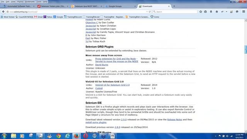This screenshot has width=247, height=139.
Task: Click the page vertical scrollbar thumb
Action: [x=245, y=49]
